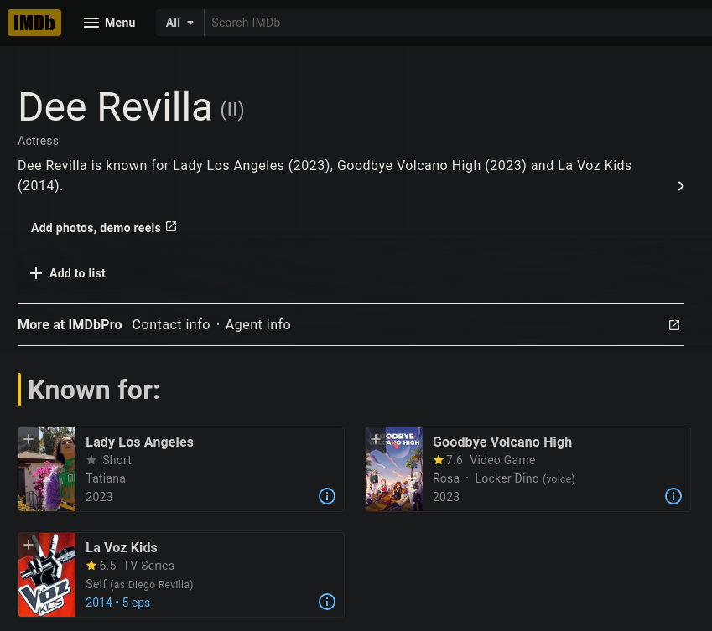Click the Add photos, demo reels link
This screenshot has width=712, height=631.
(103, 227)
